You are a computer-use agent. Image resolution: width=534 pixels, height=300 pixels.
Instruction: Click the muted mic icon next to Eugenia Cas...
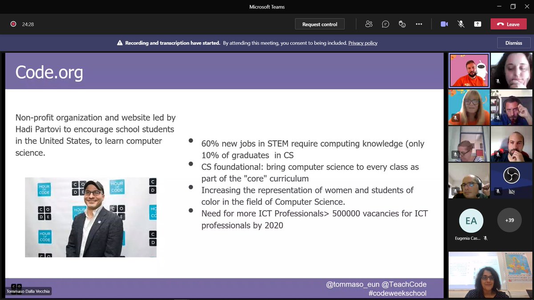pyautogui.click(x=485, y=238)
